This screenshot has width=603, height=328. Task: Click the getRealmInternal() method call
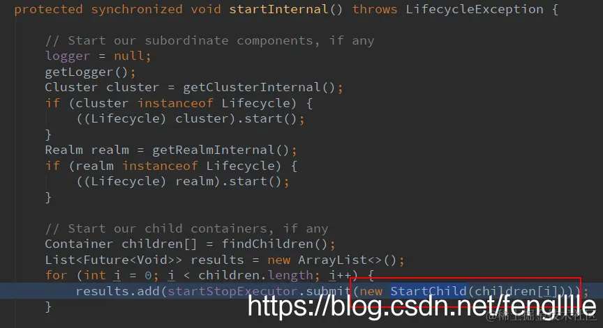pyautogui.click(x=221, y=150)
